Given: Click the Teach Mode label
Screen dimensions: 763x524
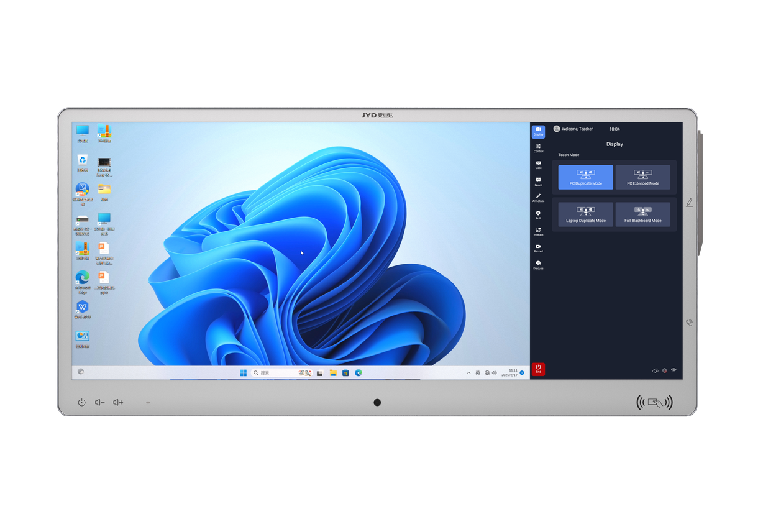Looking at the screenshot, I should pyautogui.click(x=569, y=155).
